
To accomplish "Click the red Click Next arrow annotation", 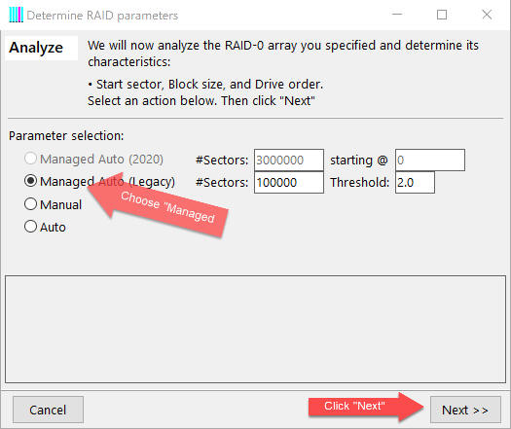I will 366,407.
